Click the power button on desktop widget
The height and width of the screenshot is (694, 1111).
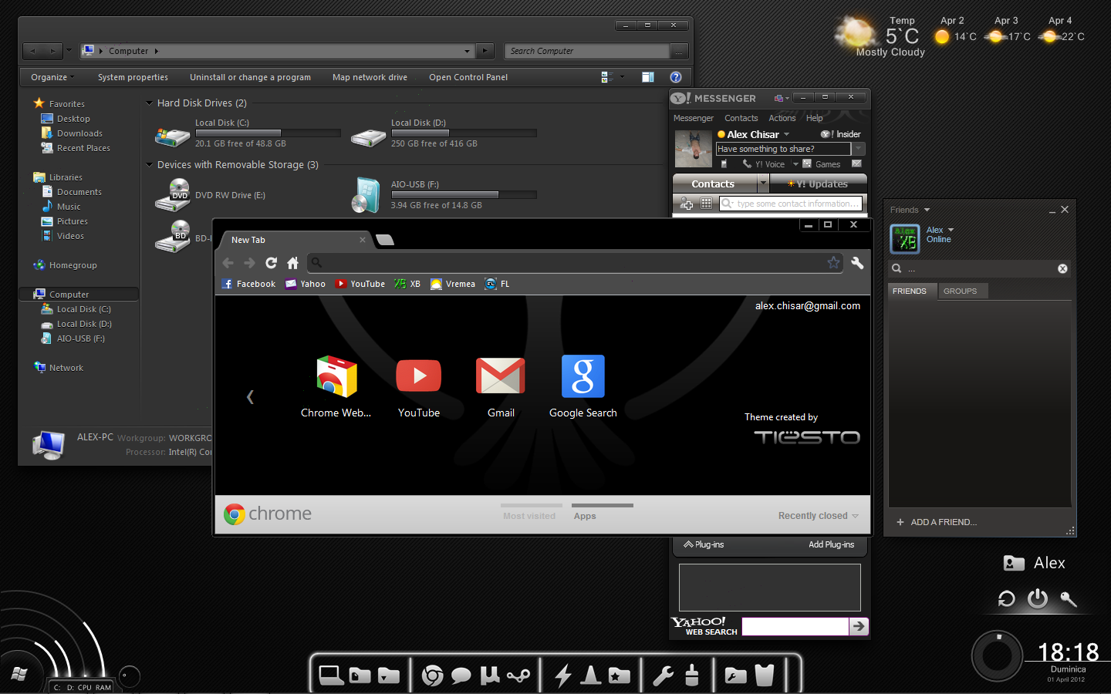coord(1038,598)
